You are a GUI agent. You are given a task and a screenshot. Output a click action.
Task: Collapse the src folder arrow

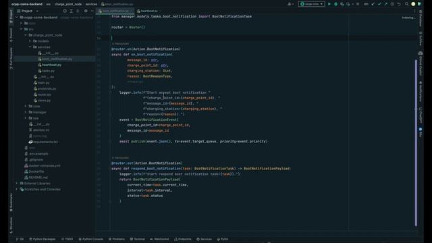click(x=21, y=29)
